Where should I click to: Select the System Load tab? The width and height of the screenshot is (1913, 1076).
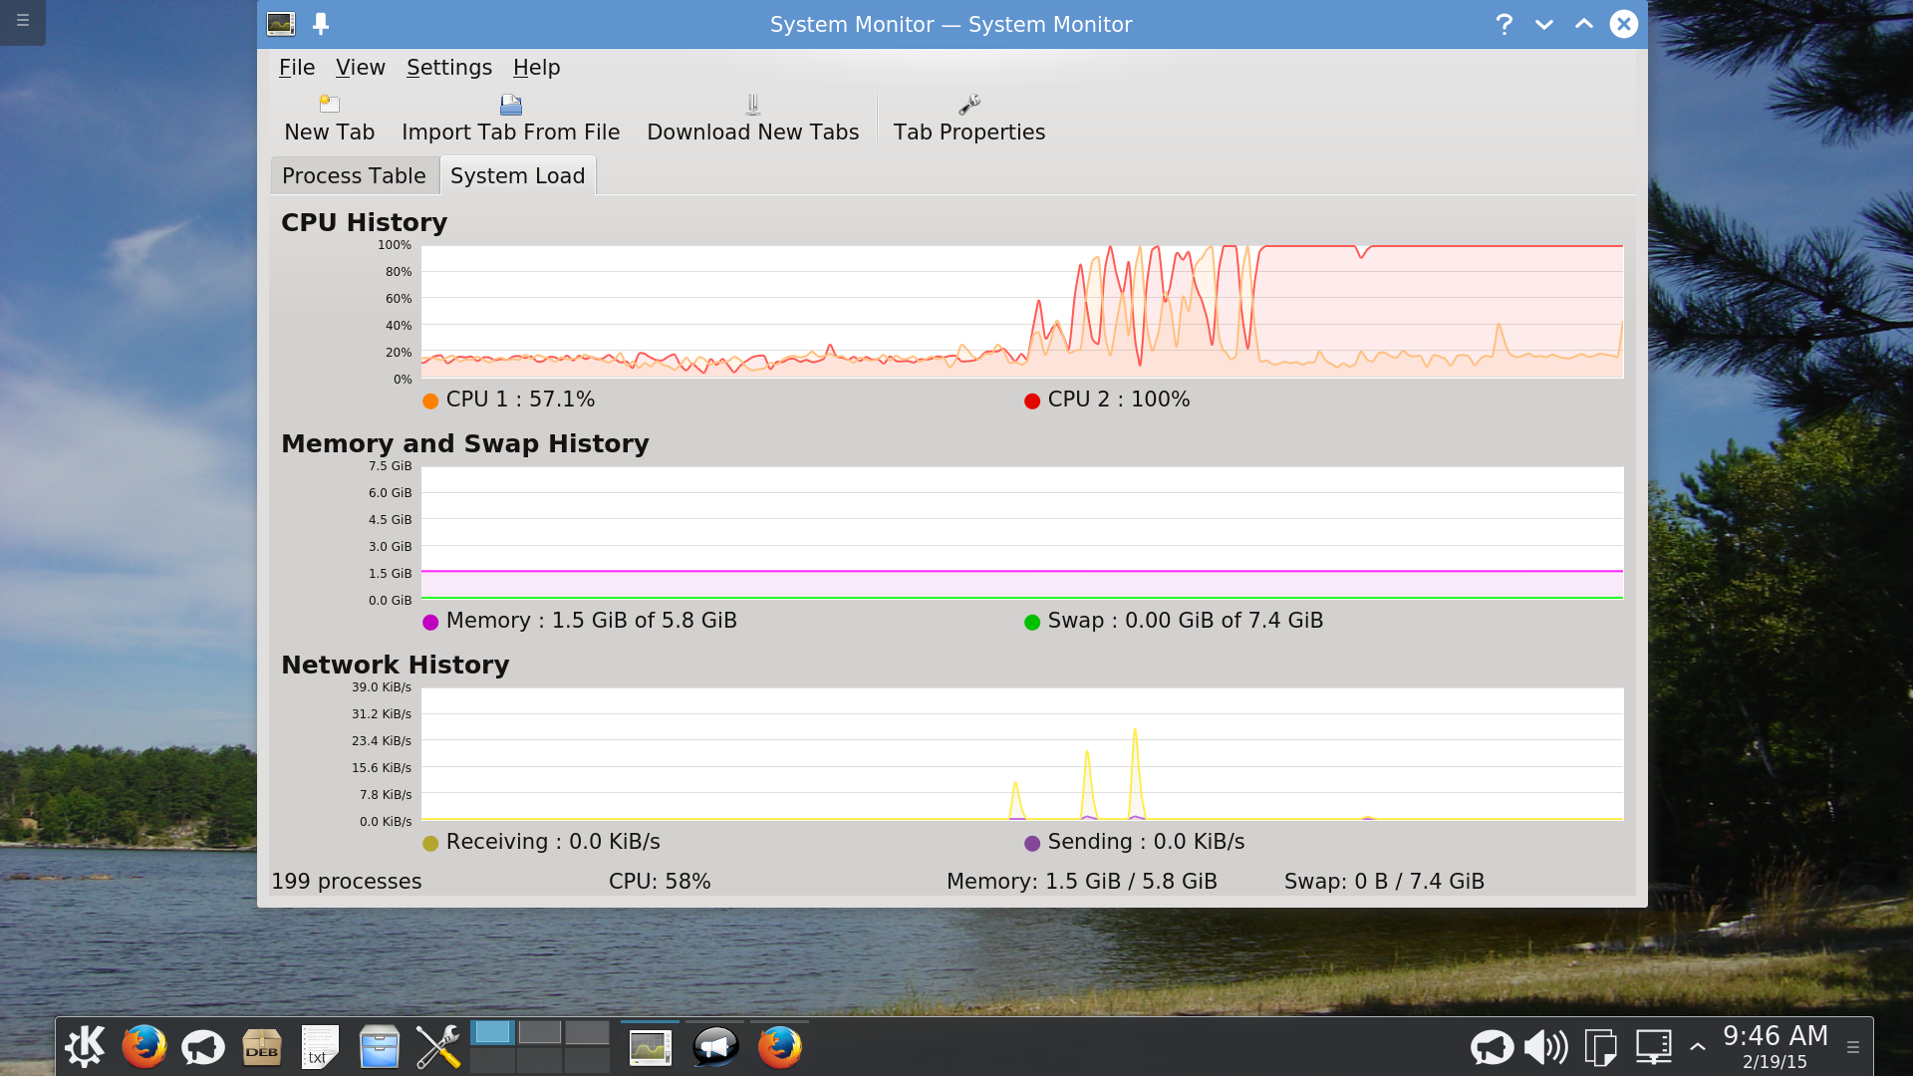(517, 175)
